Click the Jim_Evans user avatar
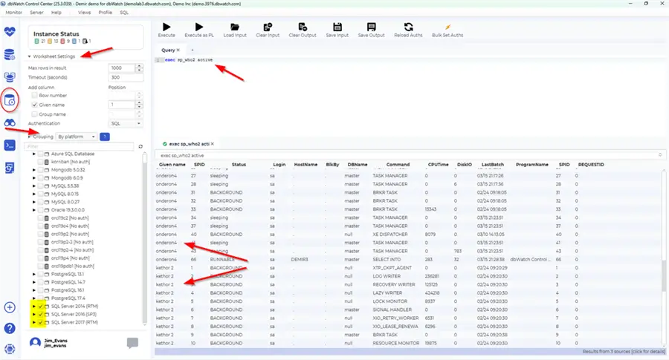Image resolution: width=669 pixels, height=360 pixels. 36,343
